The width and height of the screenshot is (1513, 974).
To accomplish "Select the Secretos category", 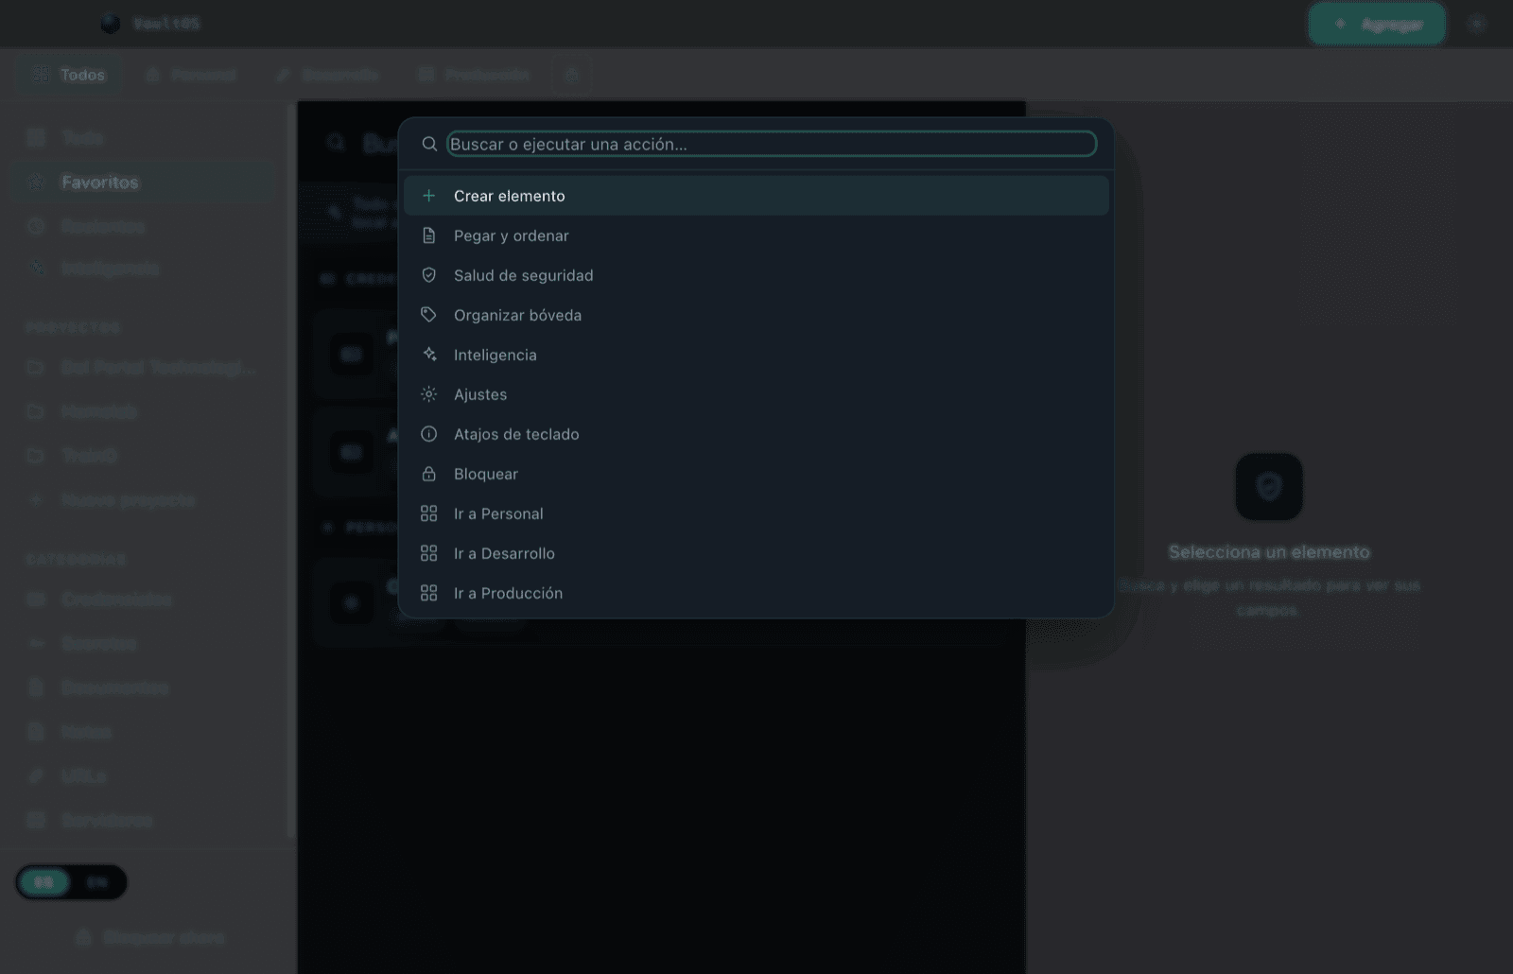I will click(x=143, y=644).
